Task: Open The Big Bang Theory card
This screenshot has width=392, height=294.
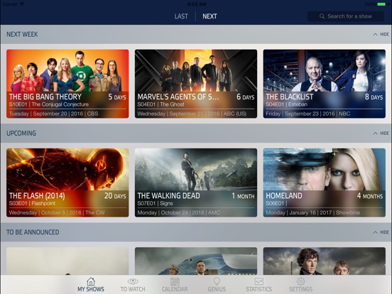Action: [67, 84]
